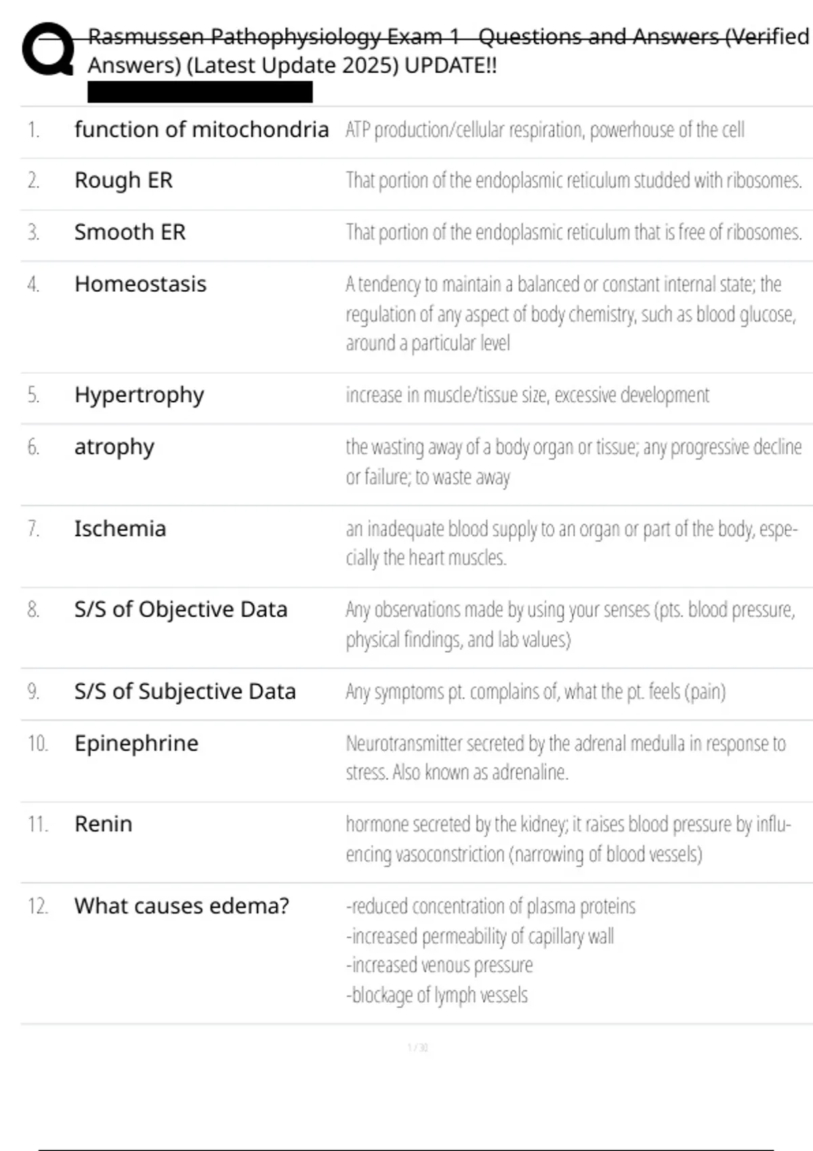Click "S/S of Subjective Data" term
This screenshot has height=1151, width=813.
click(185, 691)
